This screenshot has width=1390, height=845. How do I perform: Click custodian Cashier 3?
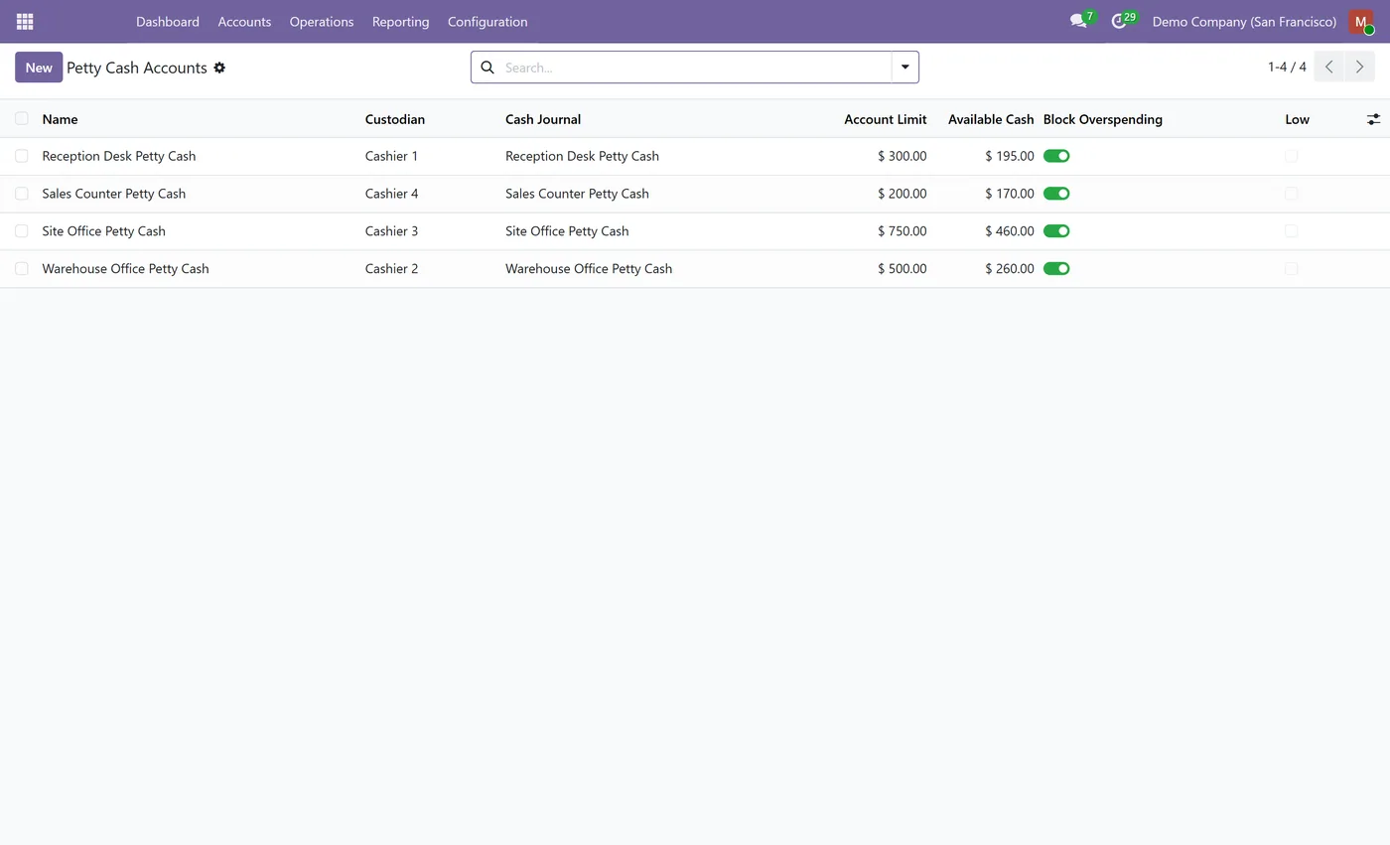point(392,231)
